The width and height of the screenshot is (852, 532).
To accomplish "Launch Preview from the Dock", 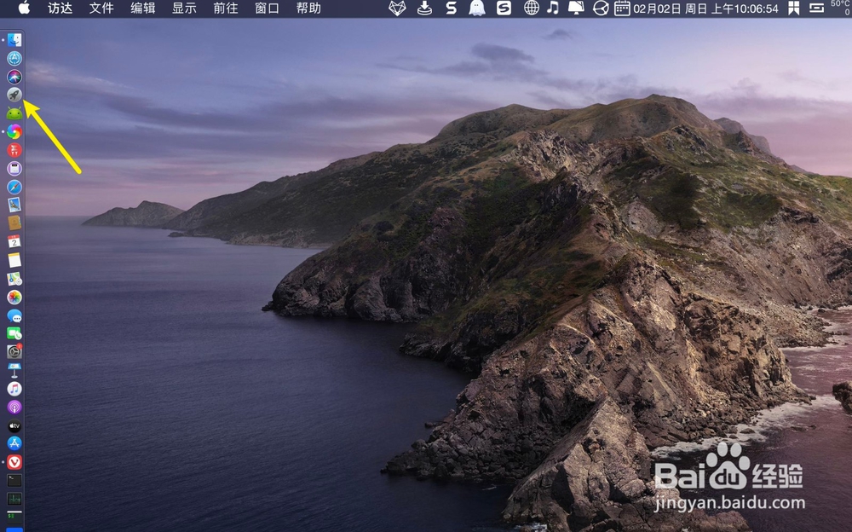I will [14, 205].
